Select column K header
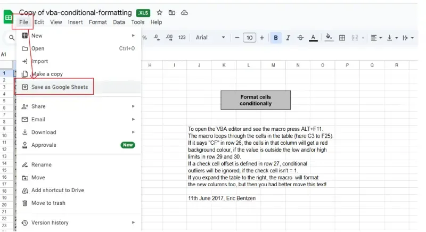This screenshot has height=232, width=426. tap(224, 65)
